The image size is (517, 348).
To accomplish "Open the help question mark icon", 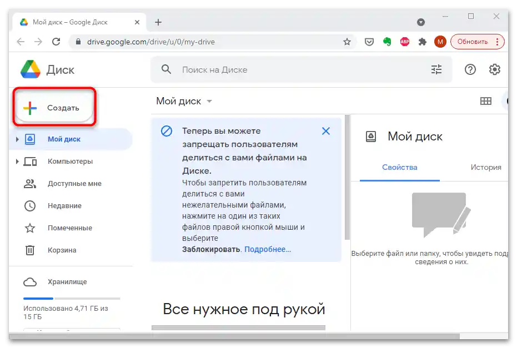I will click(470, 69).
